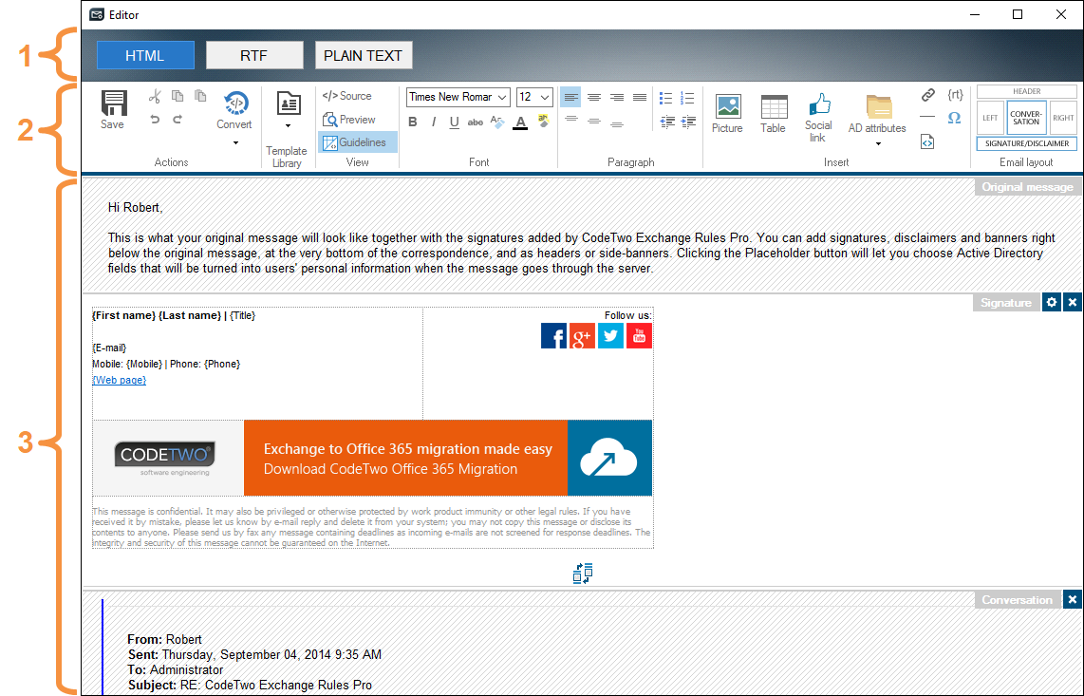The width and height of the screenshot is (1084, 696).
Task: Undo the last action
Action: click(x=155, y=119)
